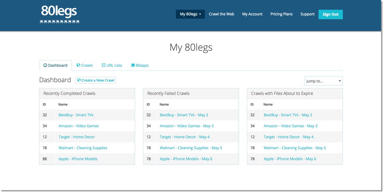
Task: Open completed crawl Target - Home Decor
Action: 77,137
